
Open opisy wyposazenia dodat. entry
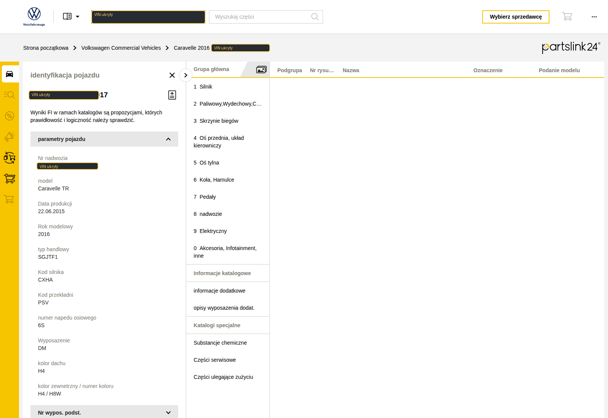click(228, 308)
